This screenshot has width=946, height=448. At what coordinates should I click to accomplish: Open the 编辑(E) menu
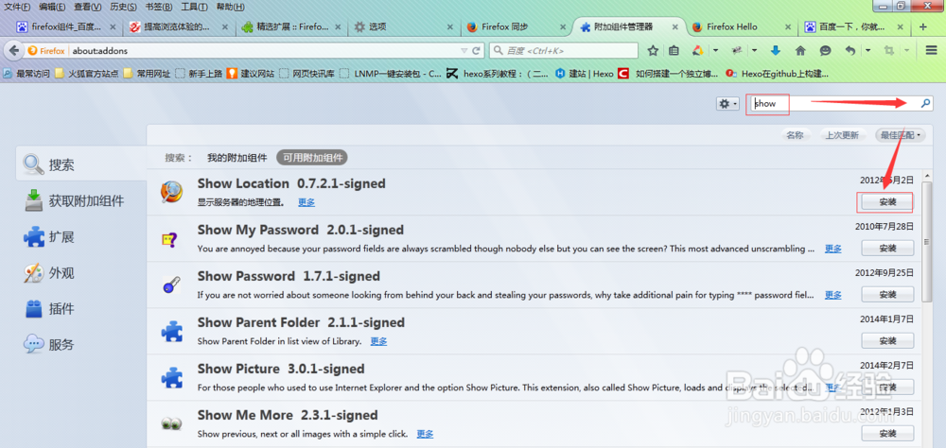52,8
